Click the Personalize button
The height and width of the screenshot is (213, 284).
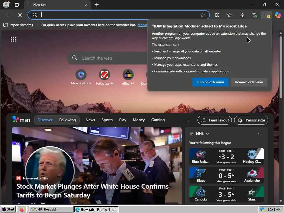(251, 120)
